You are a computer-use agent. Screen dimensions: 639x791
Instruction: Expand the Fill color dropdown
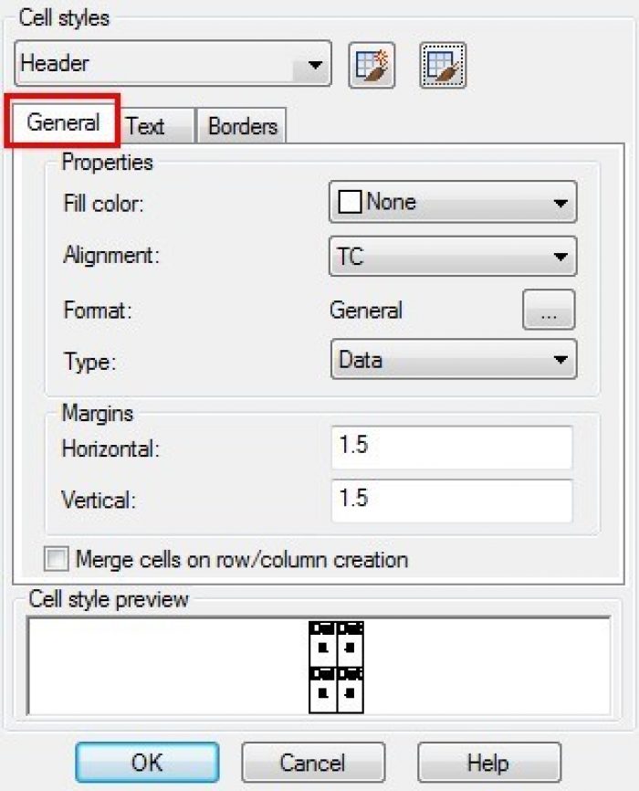click(x=453, y=202)
